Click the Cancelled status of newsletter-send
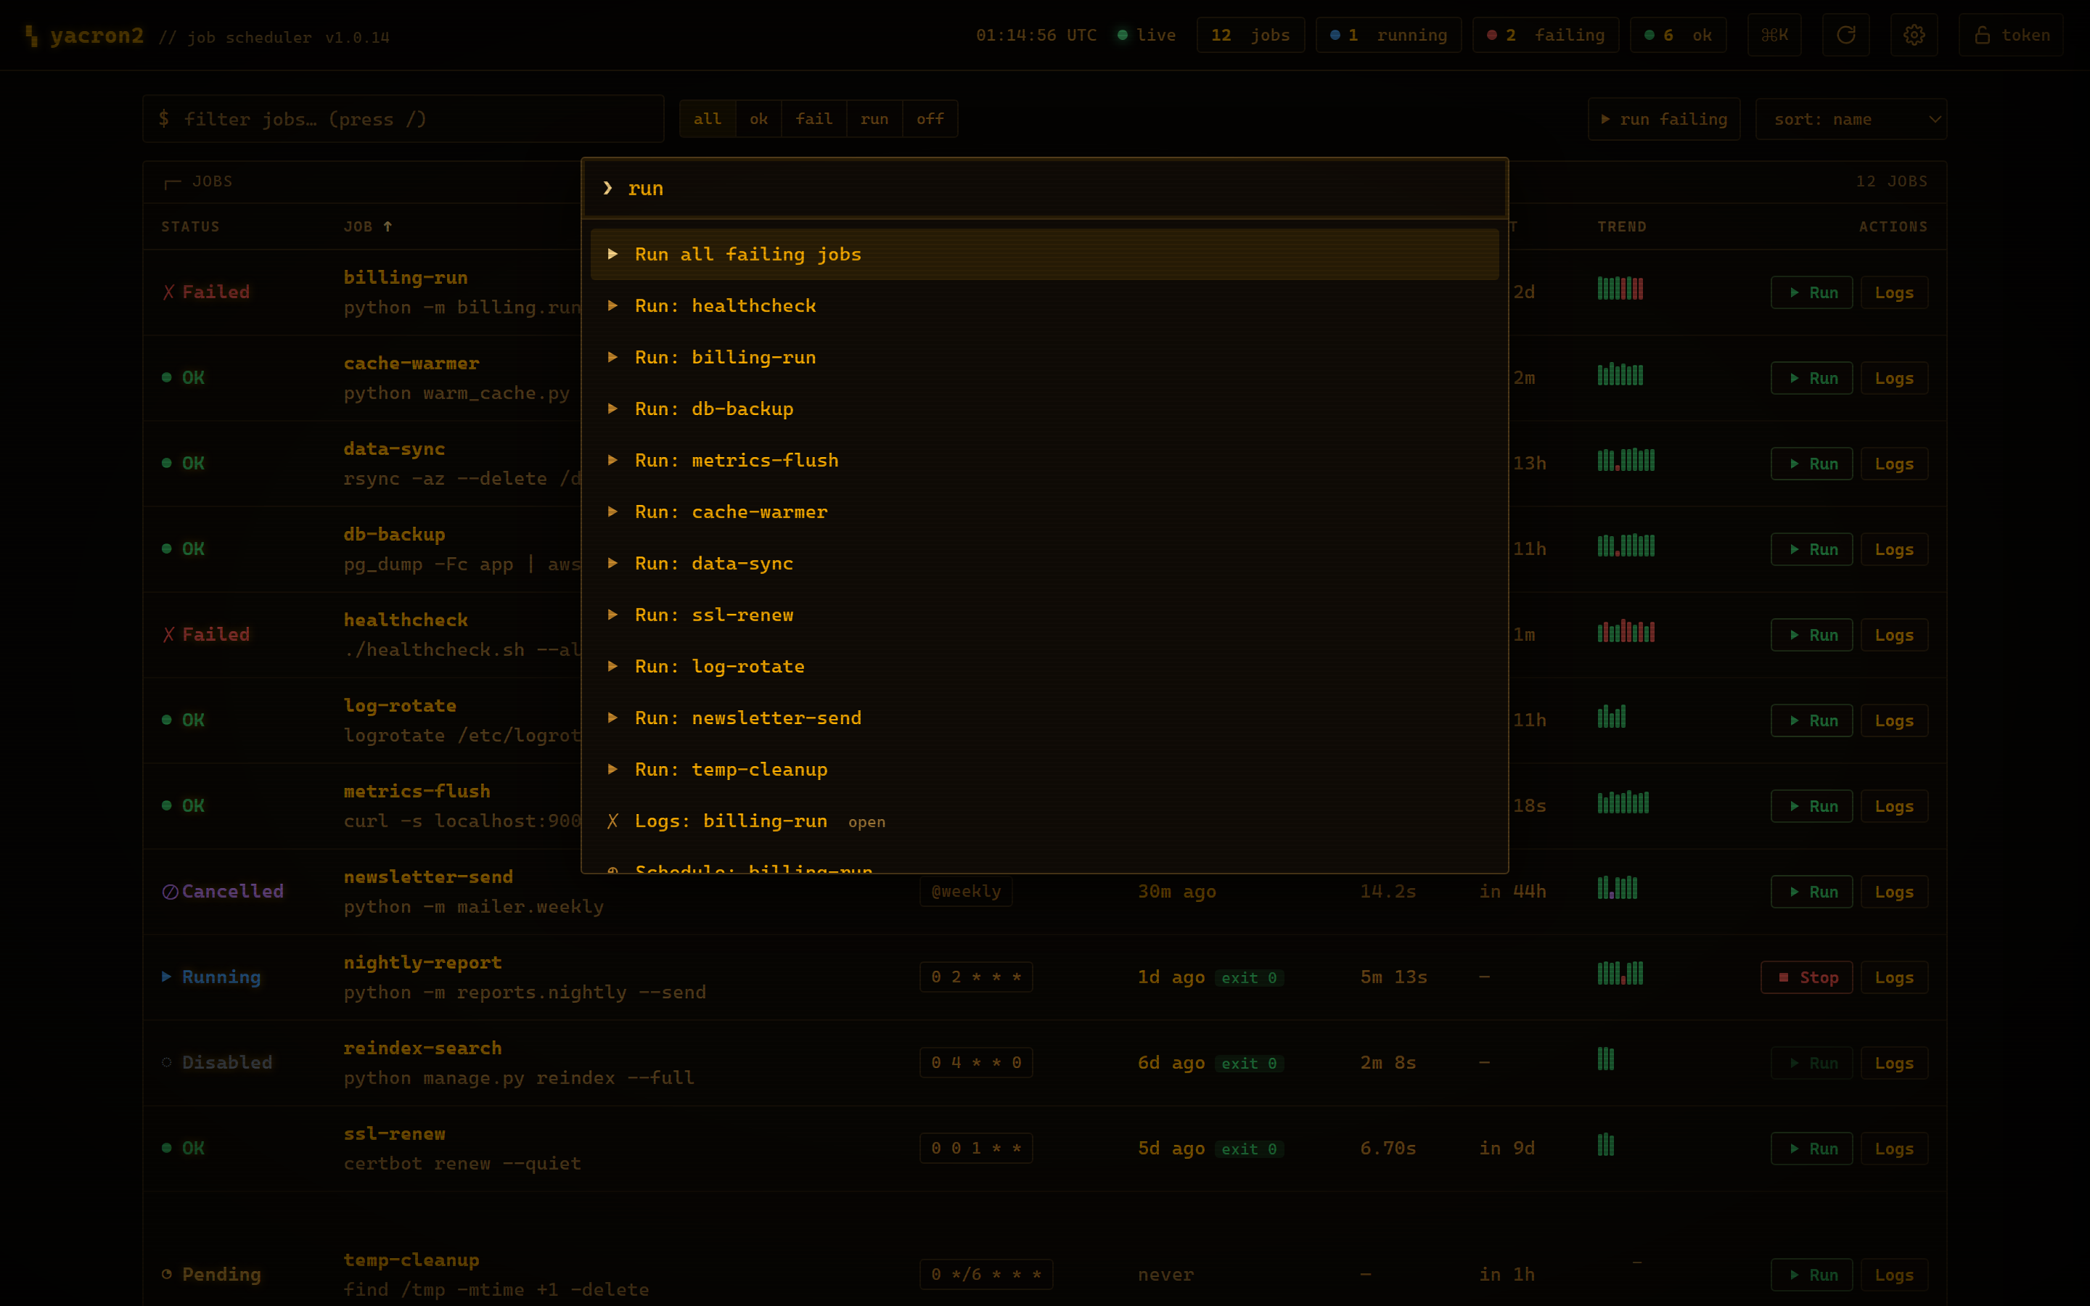Viewport: 2090px width, 1306px height. click(223, 892)
